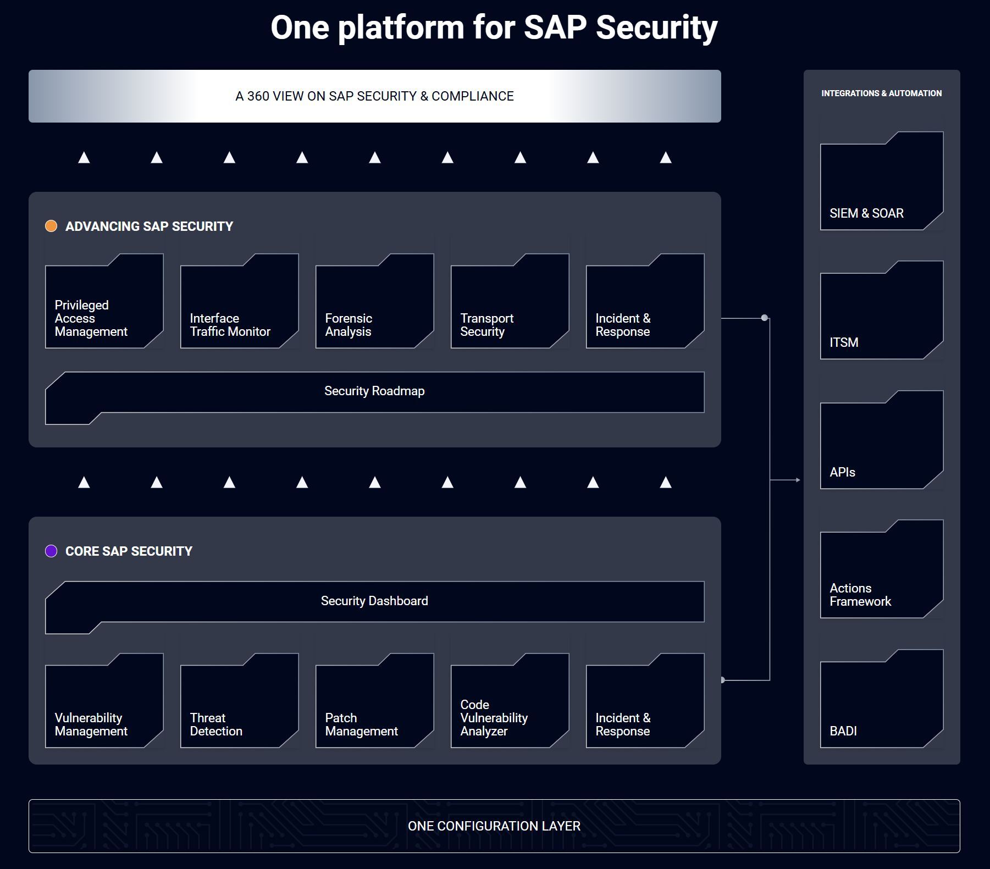Screen dimensions: 990x869
Task: Open the Code Vulnerability Analyzer card
Action: [510, 700]
